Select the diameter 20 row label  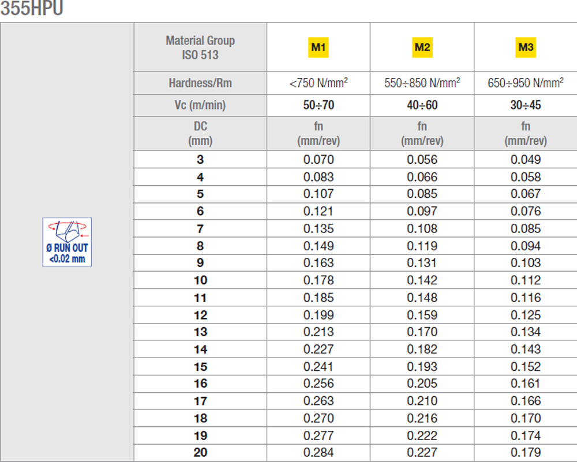(x=201, y=452)
